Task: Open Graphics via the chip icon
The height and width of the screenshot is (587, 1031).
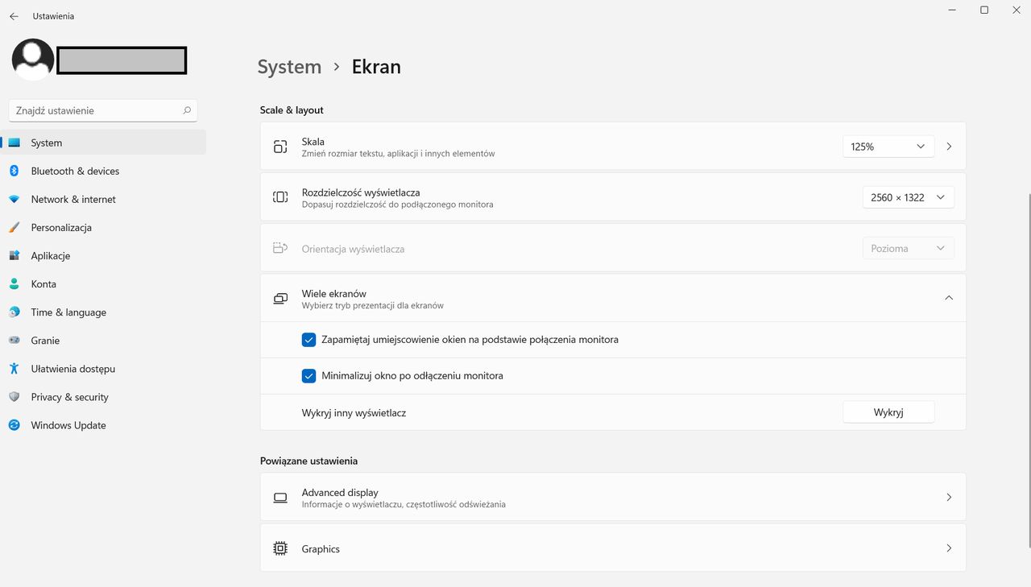Action: coord(279,548)
